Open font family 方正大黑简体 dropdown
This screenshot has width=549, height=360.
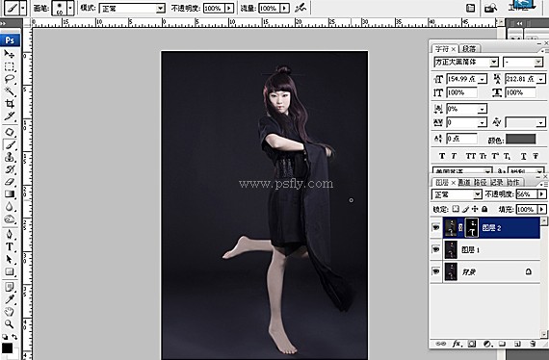click(x=494, y=63)
